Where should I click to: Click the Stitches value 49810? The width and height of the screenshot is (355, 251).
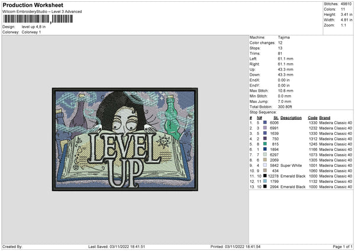[x=346, y=4]
